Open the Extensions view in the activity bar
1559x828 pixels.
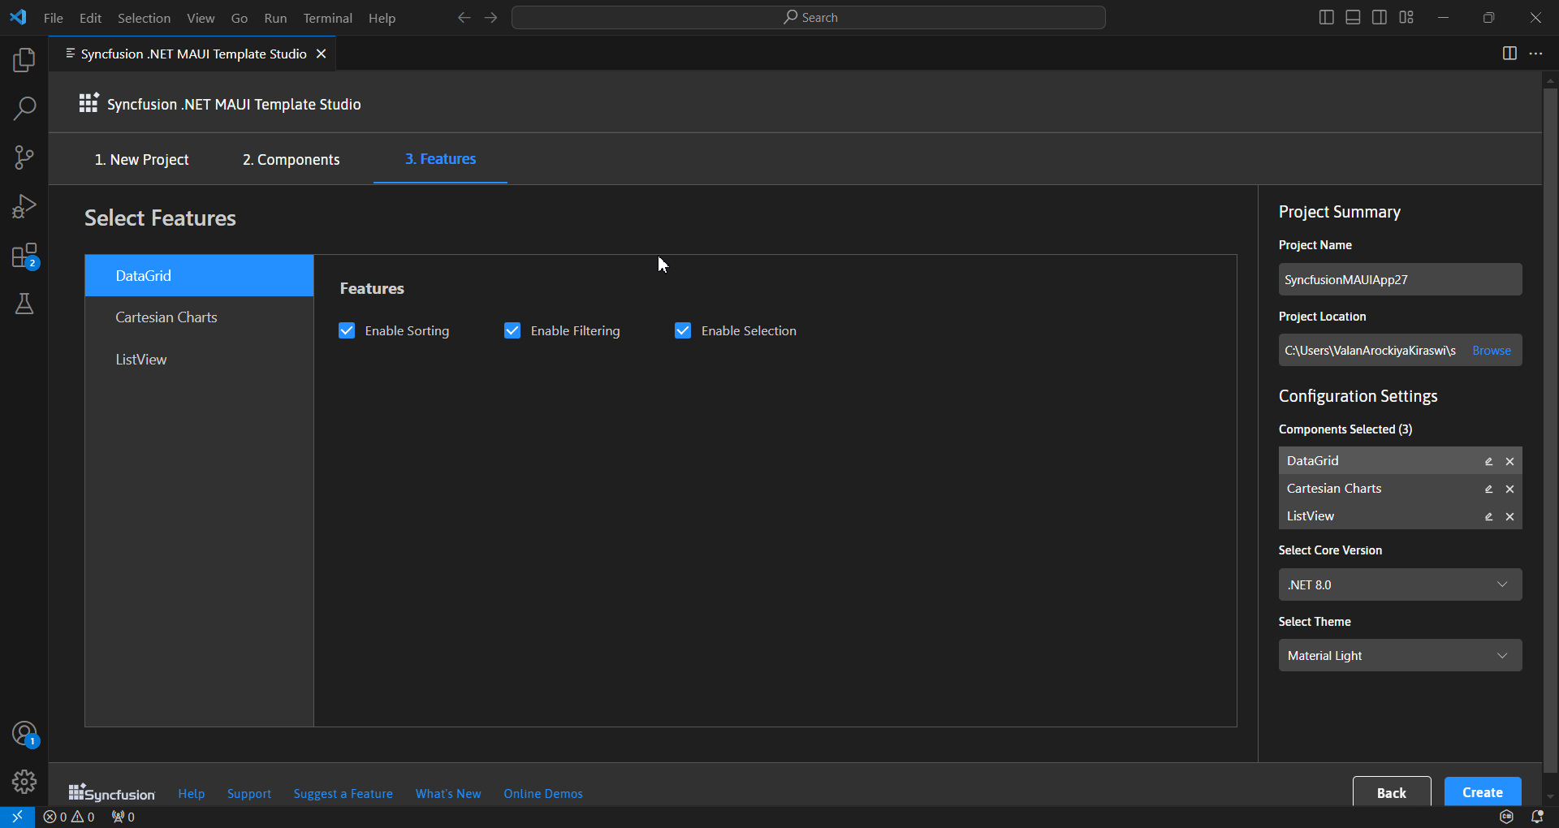click(x=24, y=255)
